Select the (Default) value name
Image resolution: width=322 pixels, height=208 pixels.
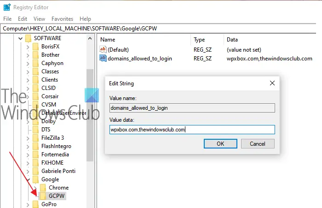(x=118, y=50)
